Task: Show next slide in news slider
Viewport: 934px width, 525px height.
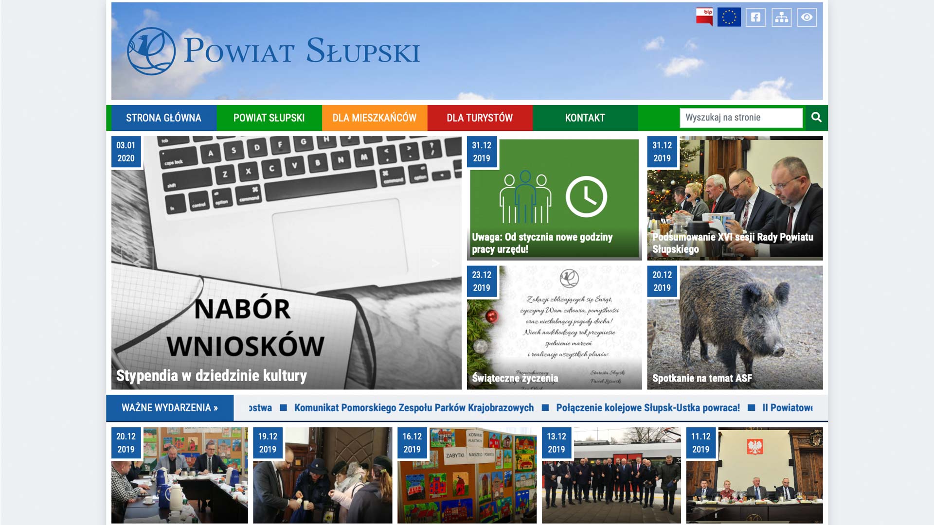Action: tap(435, 263)
